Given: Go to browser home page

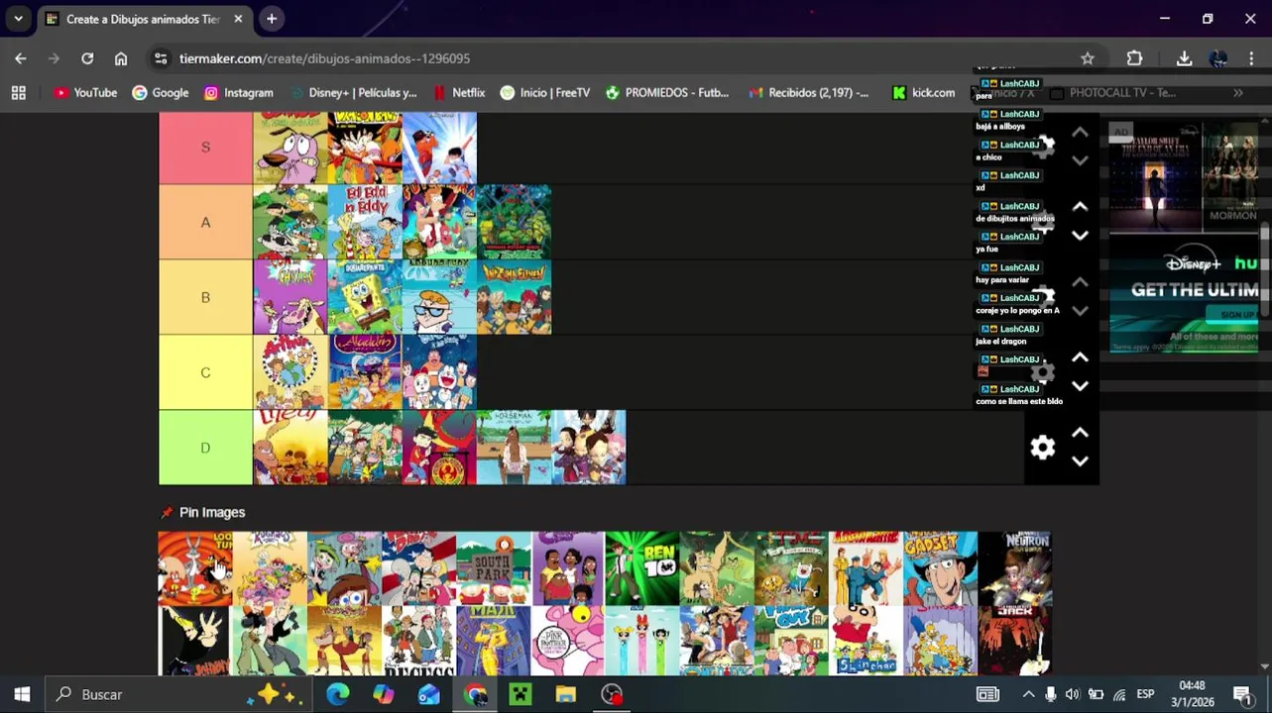Looking at the screenshot, I should (121, 58).
